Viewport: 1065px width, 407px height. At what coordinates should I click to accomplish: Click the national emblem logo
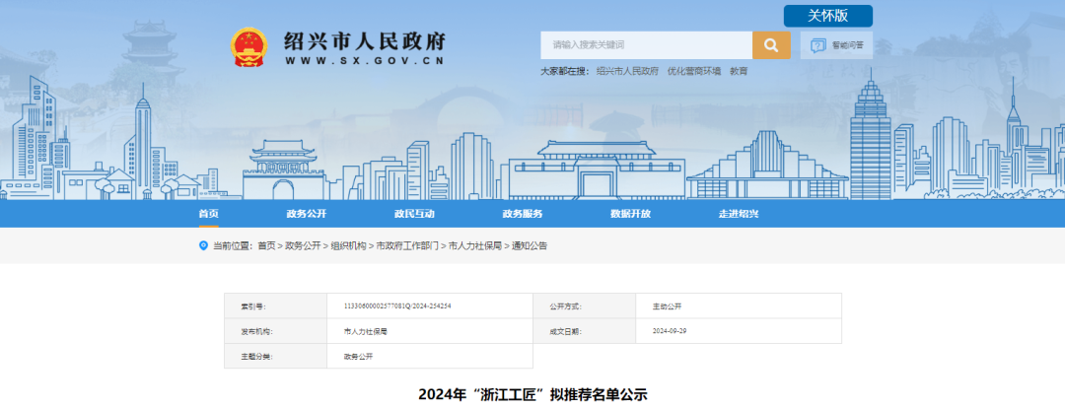pos(249,47)
